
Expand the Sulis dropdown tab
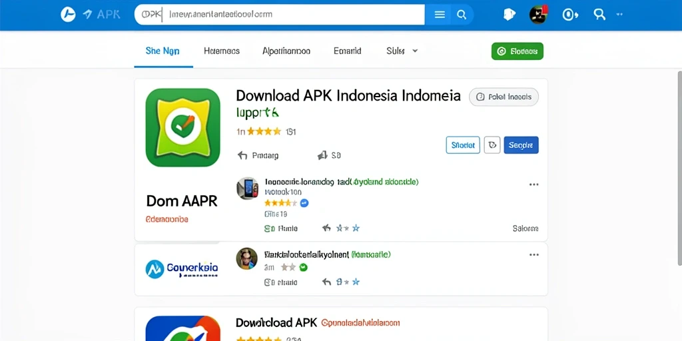402,51
